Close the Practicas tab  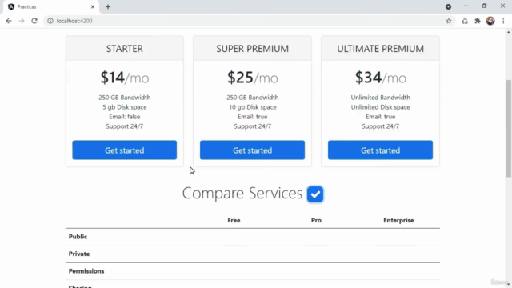tap(93, 6)
